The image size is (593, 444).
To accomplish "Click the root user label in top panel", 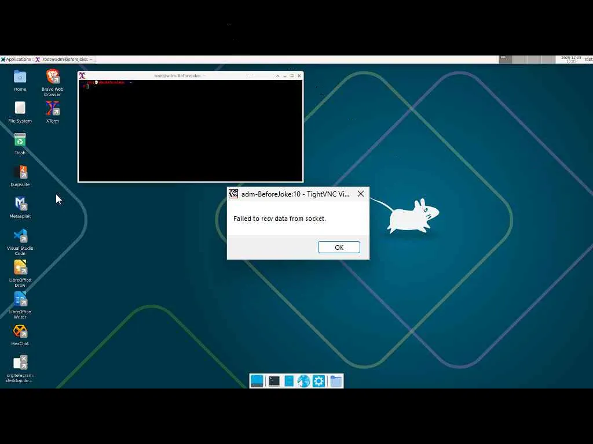I will click(588, 60).
